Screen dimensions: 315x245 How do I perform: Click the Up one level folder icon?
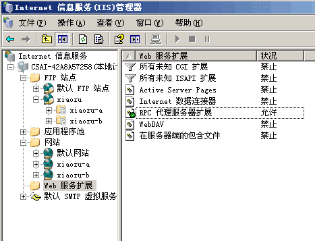[47, 39]
